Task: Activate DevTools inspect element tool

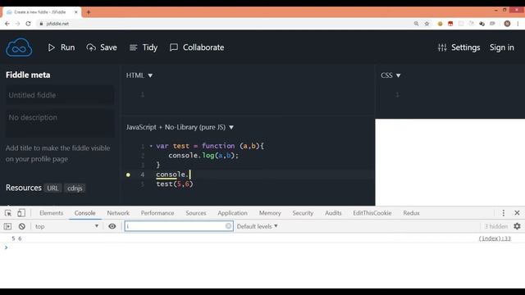Action: (x=8, y=213)
